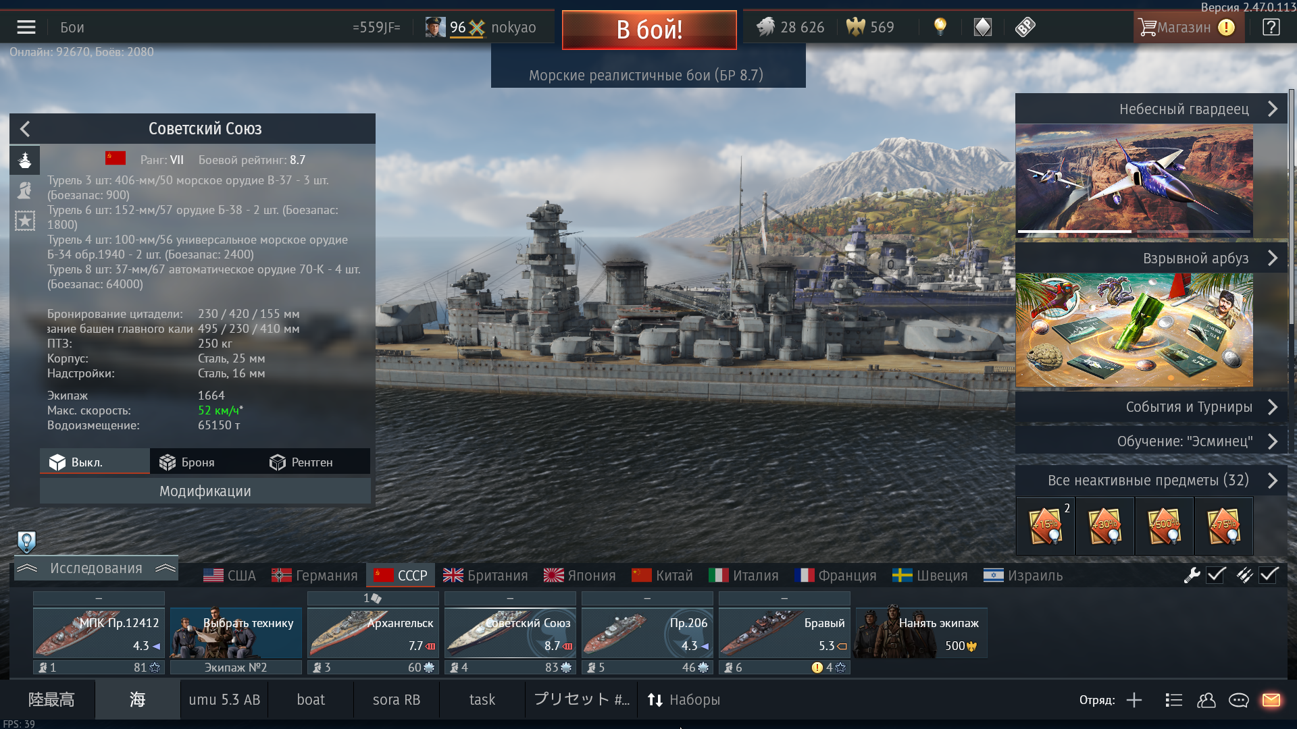The width and height of the screenshot is (1297, 729).
Task: Open the chat speech bubble icon
Action: (1238, 700)
